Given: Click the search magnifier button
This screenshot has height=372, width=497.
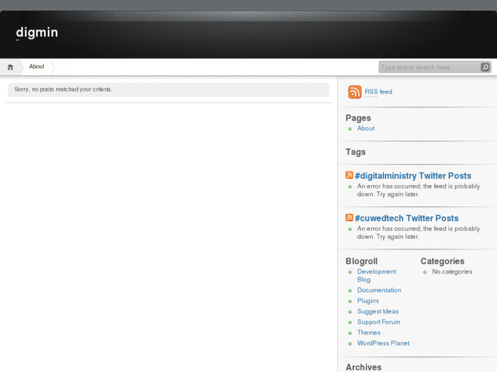Looking at the screenshot, I should (485, 67).
